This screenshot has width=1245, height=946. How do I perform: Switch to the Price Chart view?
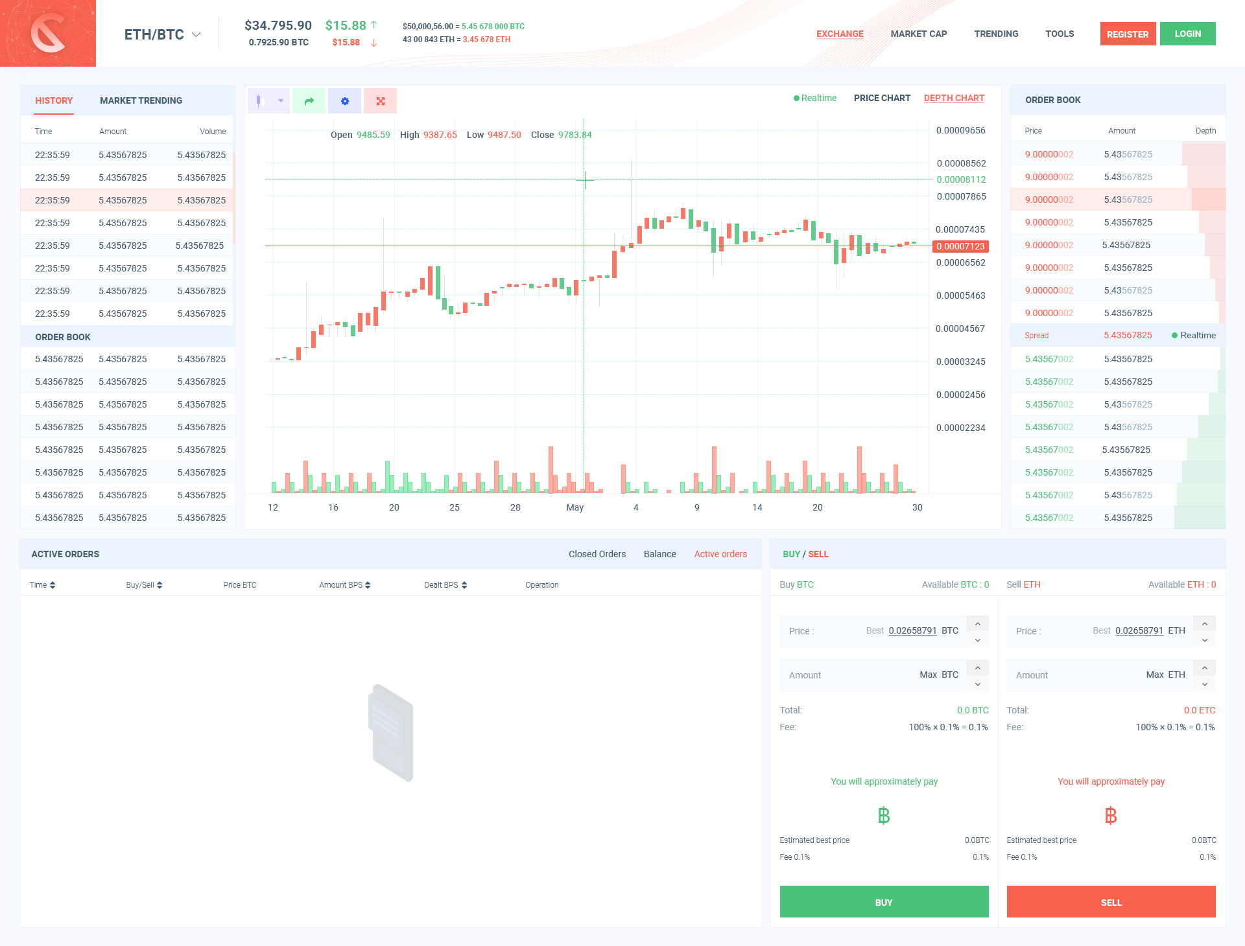pyautogui.click(x=882, y=98)
